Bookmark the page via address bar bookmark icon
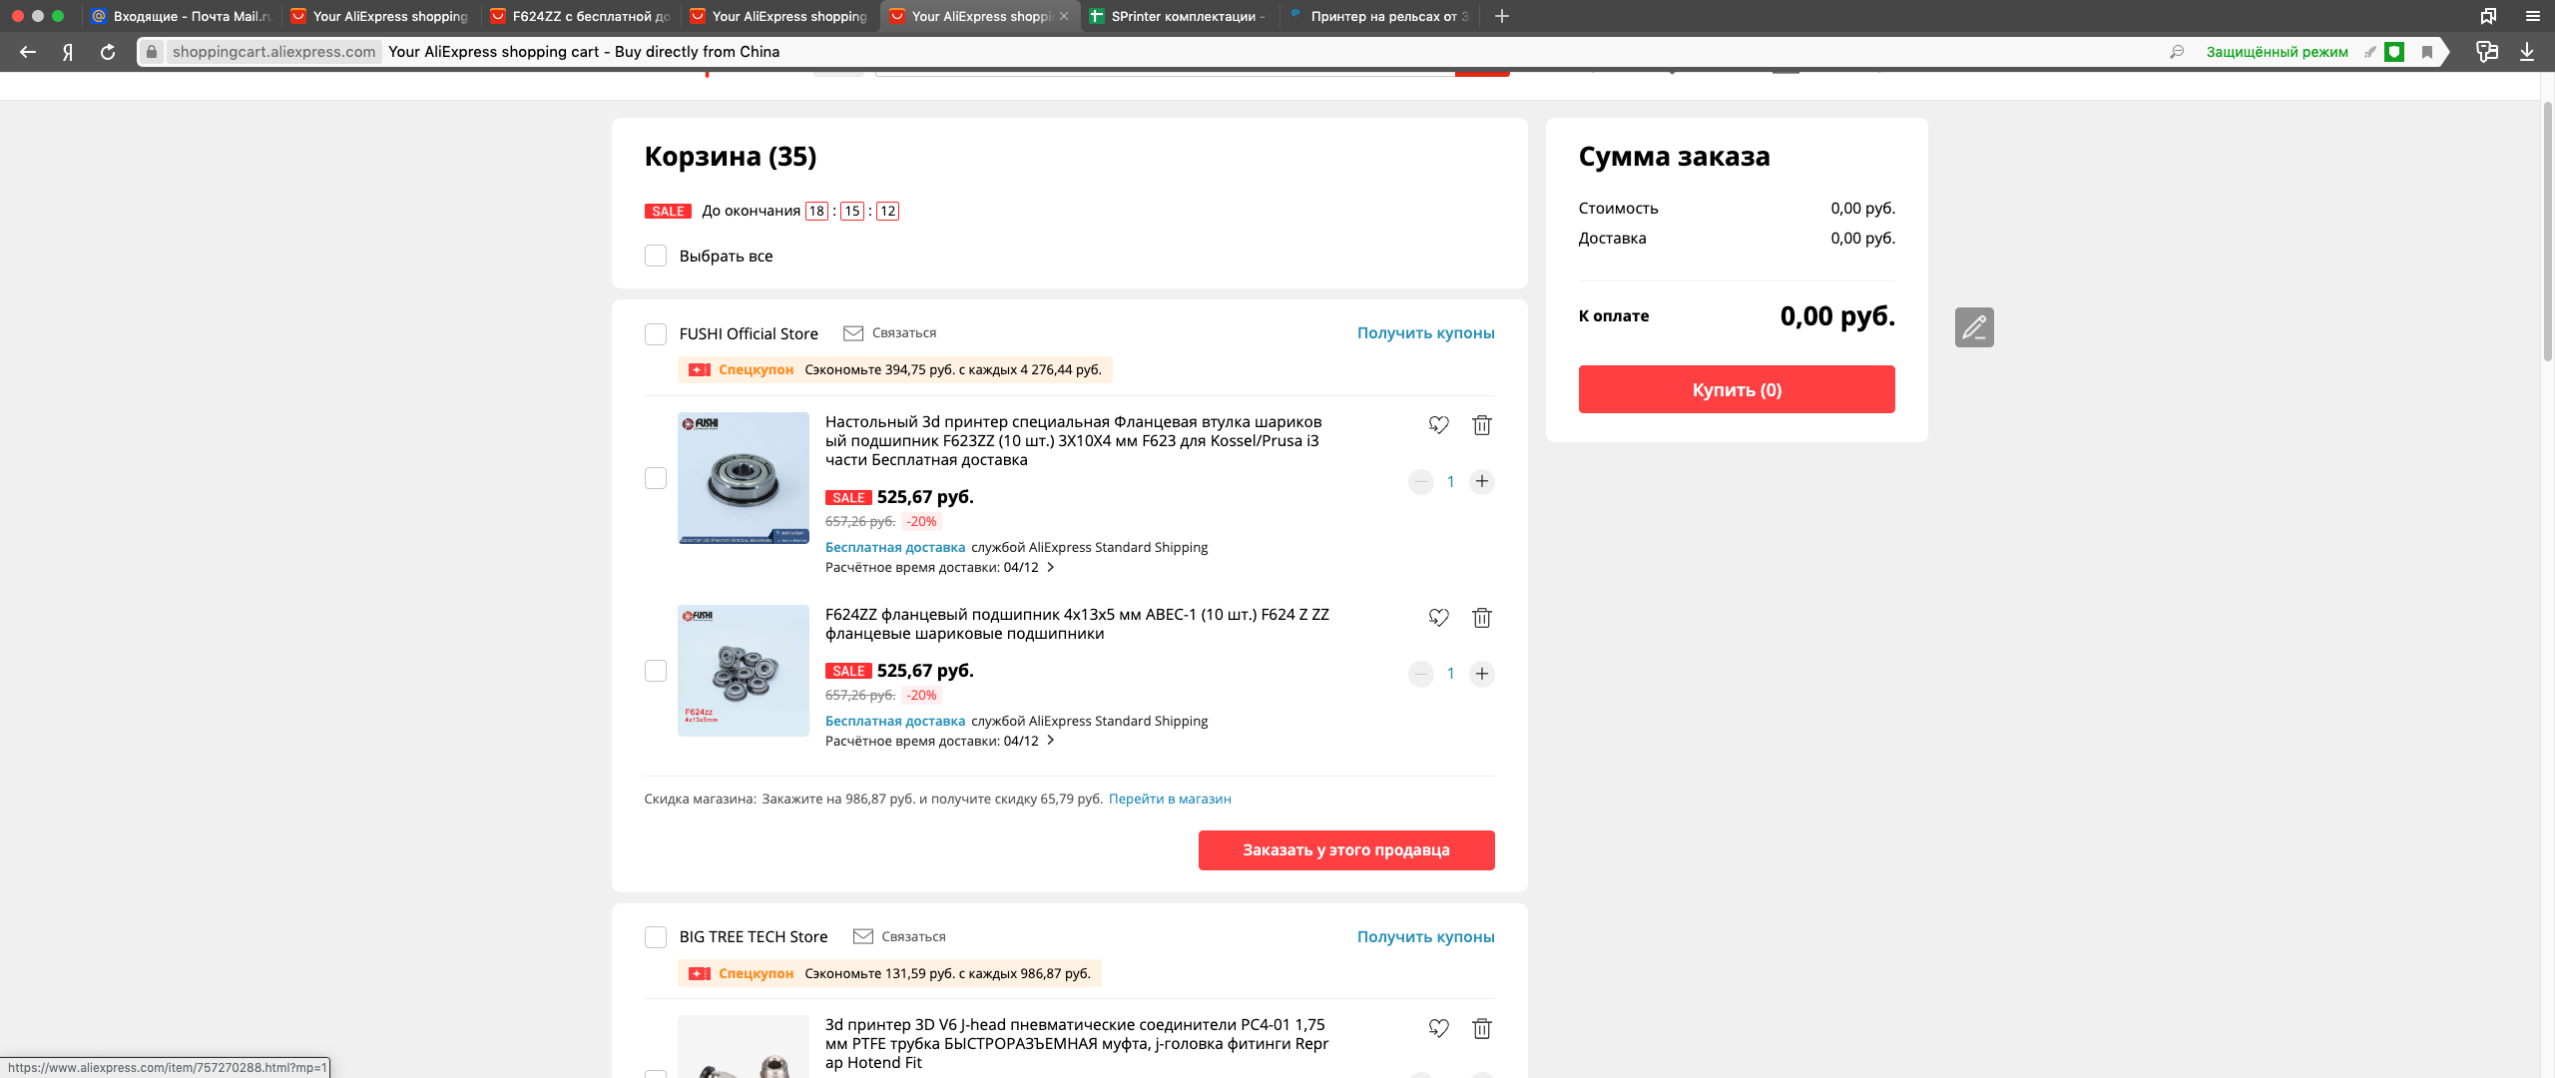 click(2427, 52)
